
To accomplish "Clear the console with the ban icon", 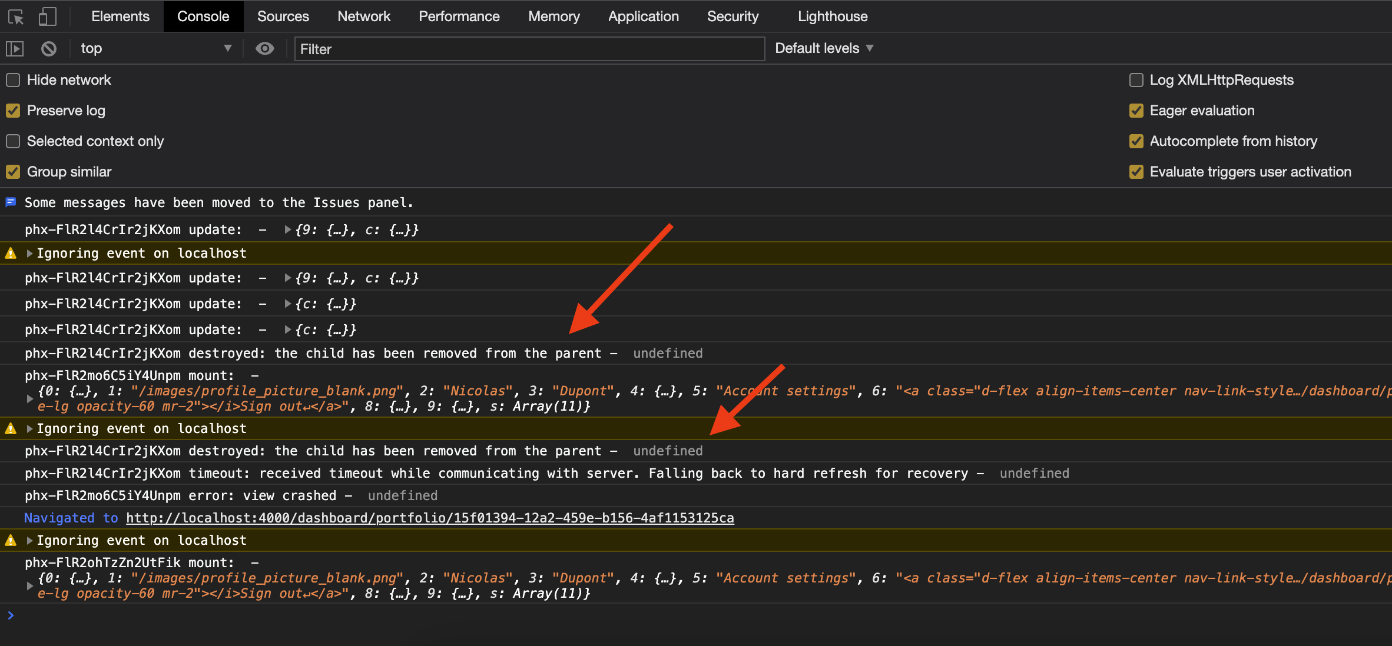I will 49,48.
